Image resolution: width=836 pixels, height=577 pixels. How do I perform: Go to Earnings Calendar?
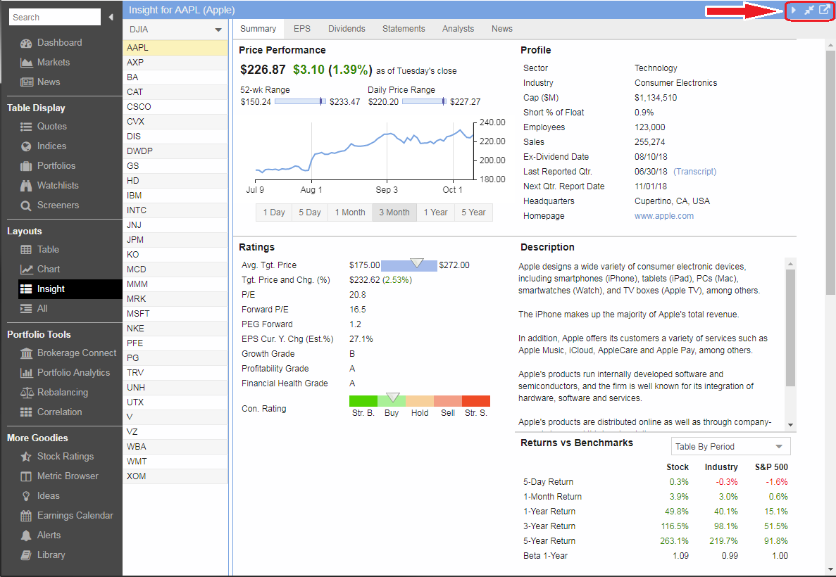pos(75,516)
